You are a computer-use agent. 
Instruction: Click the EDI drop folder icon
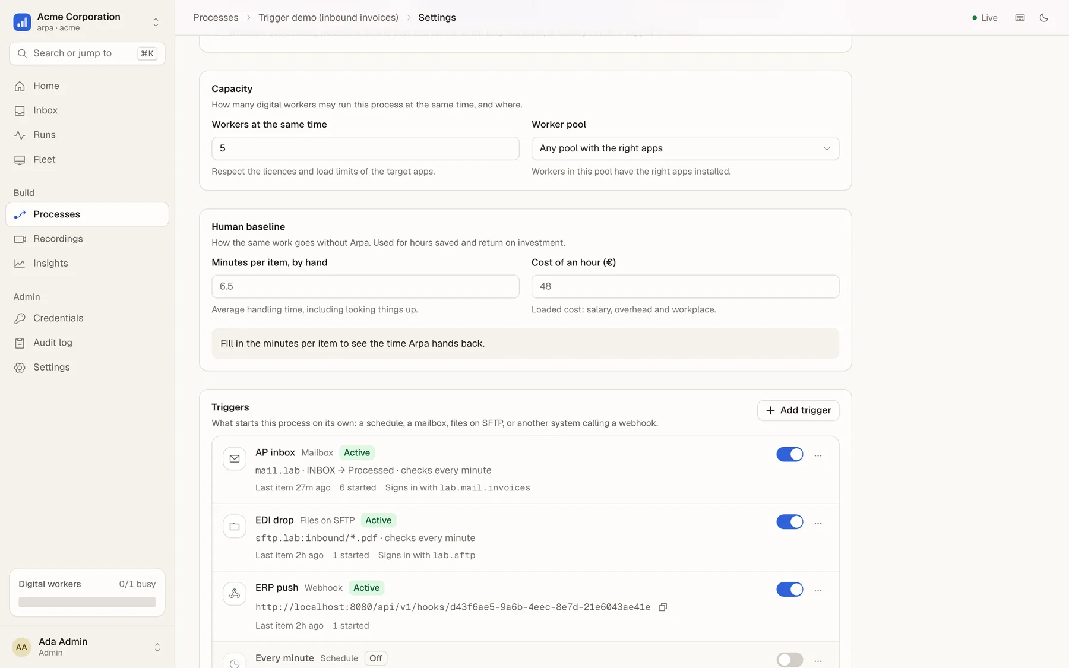[235, 526]
